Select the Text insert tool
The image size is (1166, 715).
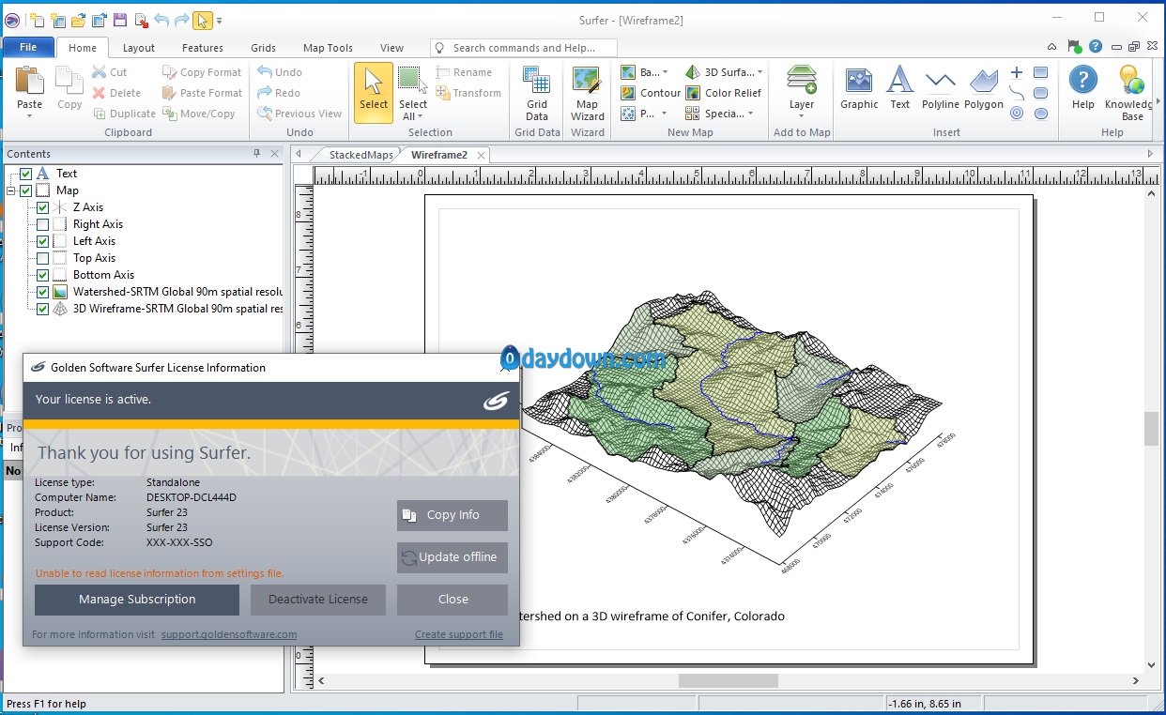click(x=900, y=88)
